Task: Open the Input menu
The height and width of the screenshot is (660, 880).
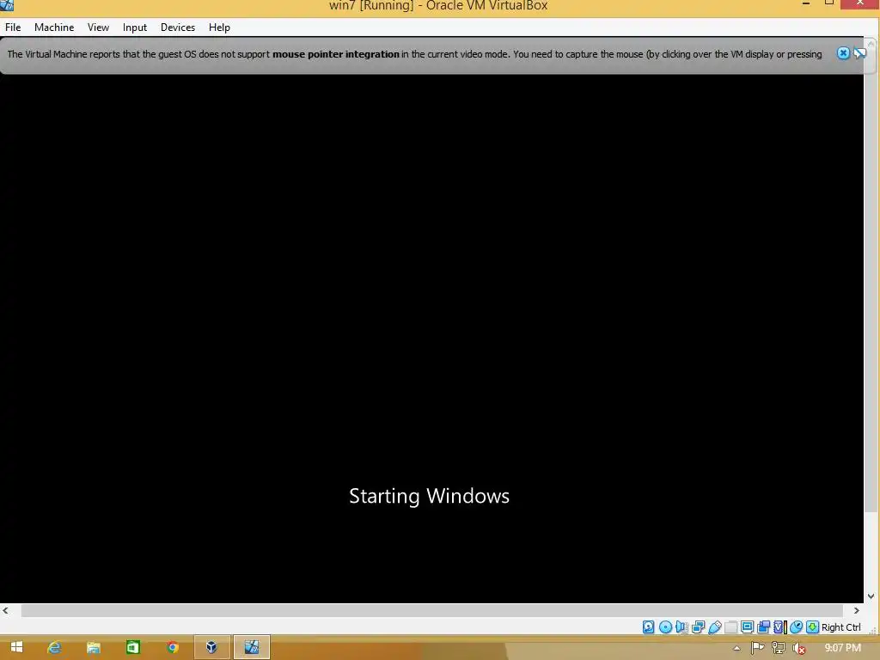Action: click(135, 27)
